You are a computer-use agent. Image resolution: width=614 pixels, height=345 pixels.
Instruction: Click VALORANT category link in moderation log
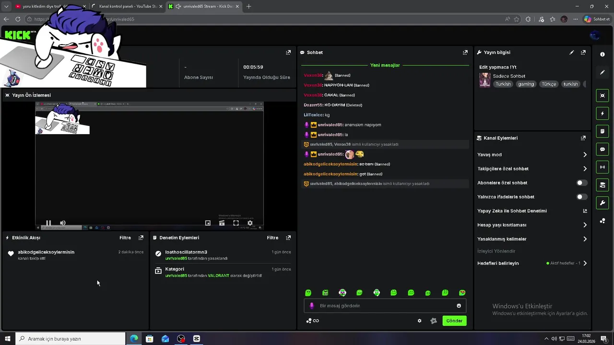218,276
